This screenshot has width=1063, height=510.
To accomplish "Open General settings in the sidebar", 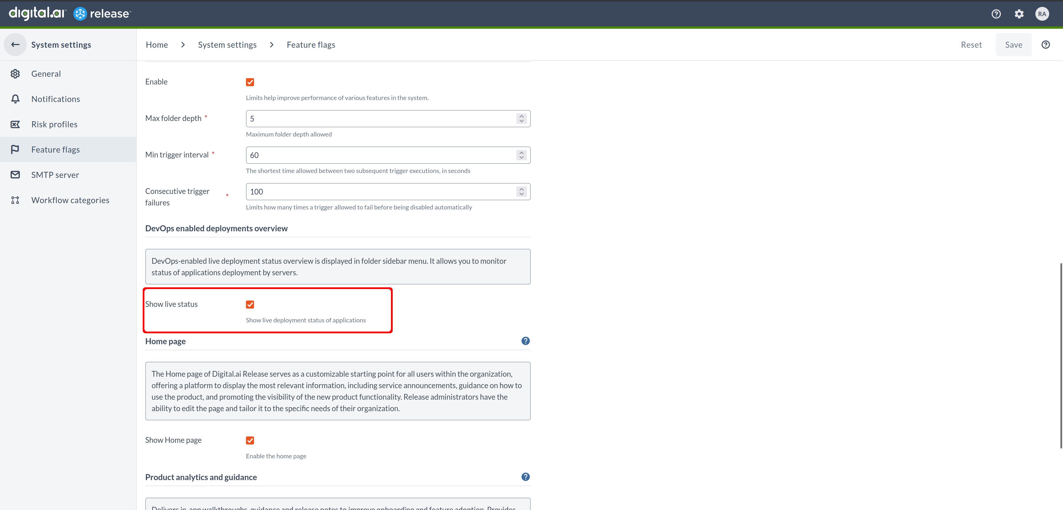I will (68, 74).
